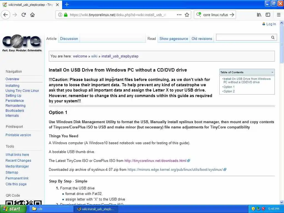
Task: Open the Old revisions tab
Action: pyautogui.click(x=202, y=39)
